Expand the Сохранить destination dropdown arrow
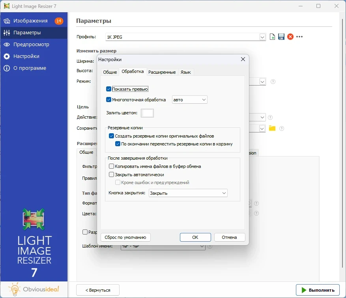The image size is (346, 298). pyautogui.click(x=262, y=128)
